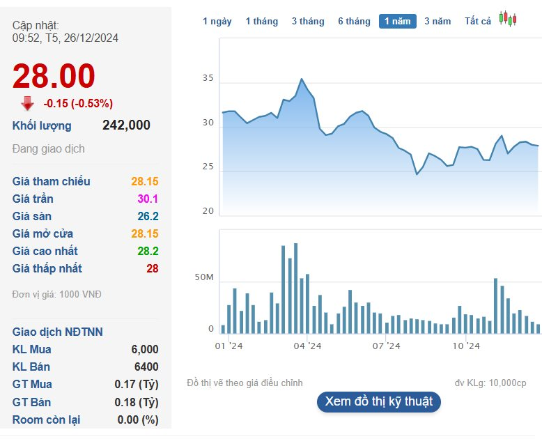This screenshot has height=439, width=542.
Task: Select the highlighted '1 năm' tab
Action: click(397, 21)
